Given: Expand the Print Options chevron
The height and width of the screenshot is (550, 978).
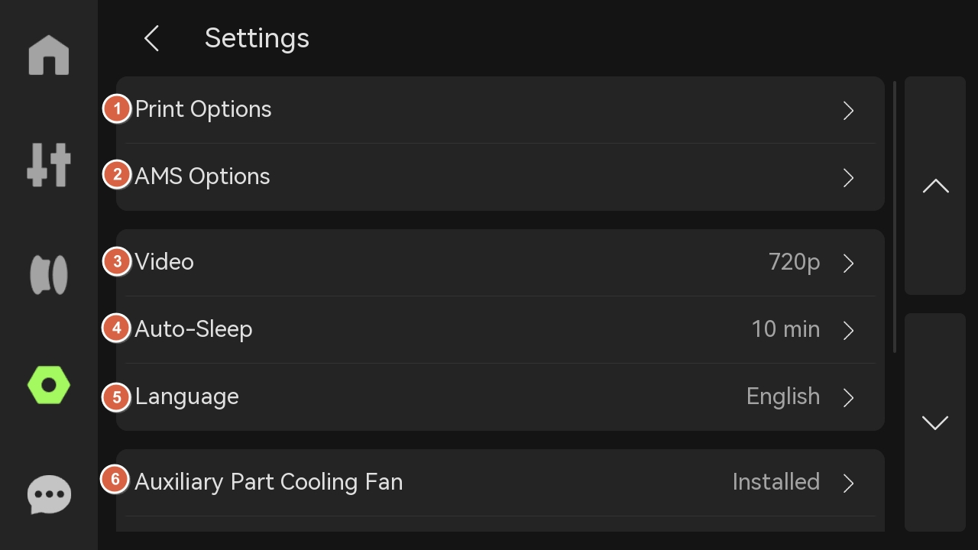Looking at the screenshot, I should pos(848,111).
